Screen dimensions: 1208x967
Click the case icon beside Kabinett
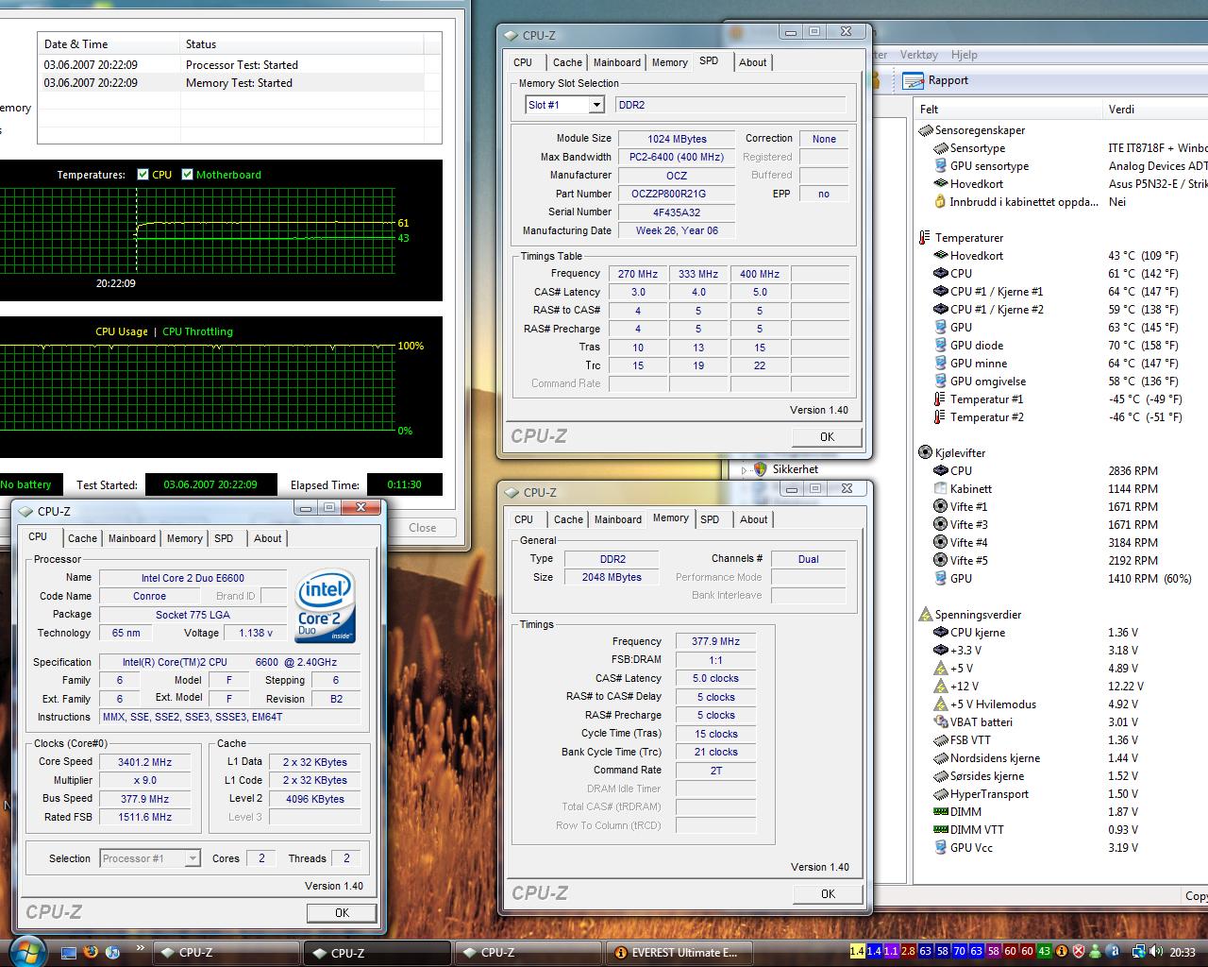point(940,489)
